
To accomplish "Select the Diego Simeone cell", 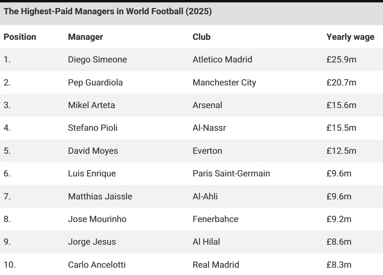I will (x=97, y=60).
